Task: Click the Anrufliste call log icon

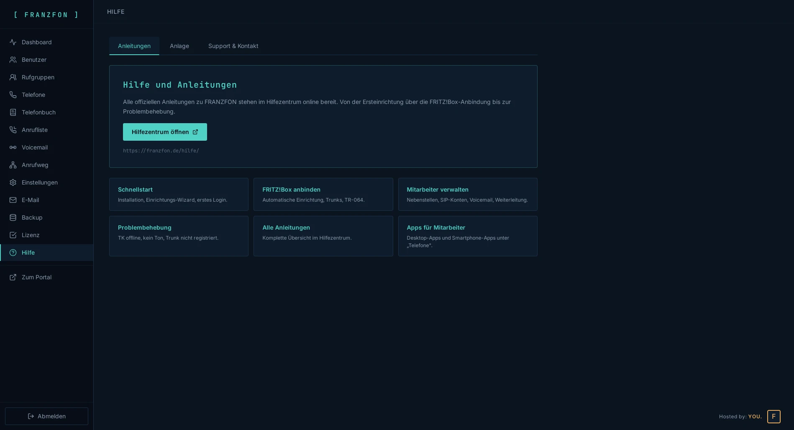Action: coord(13,130)
